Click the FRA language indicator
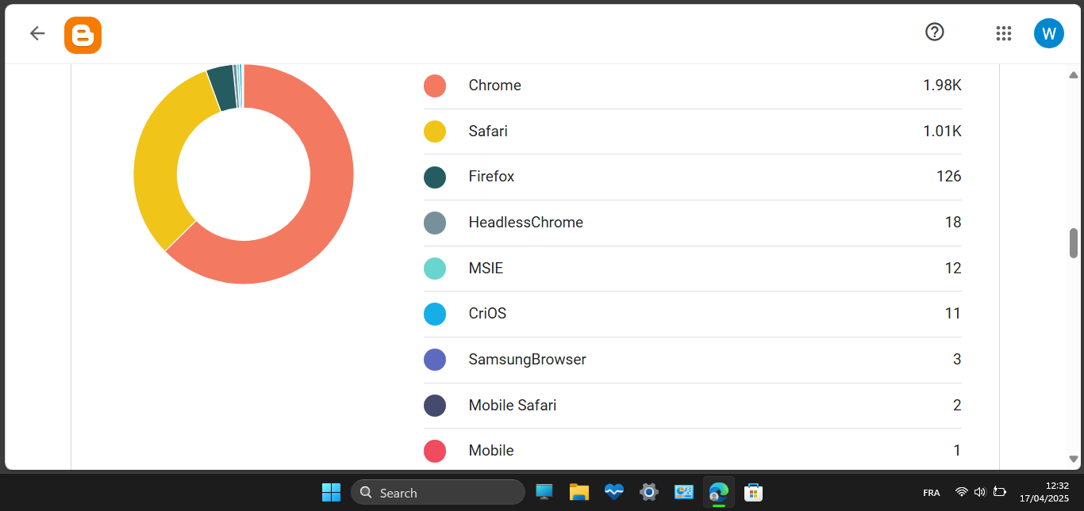This screenshot has width=1084, height=511. 932,493
